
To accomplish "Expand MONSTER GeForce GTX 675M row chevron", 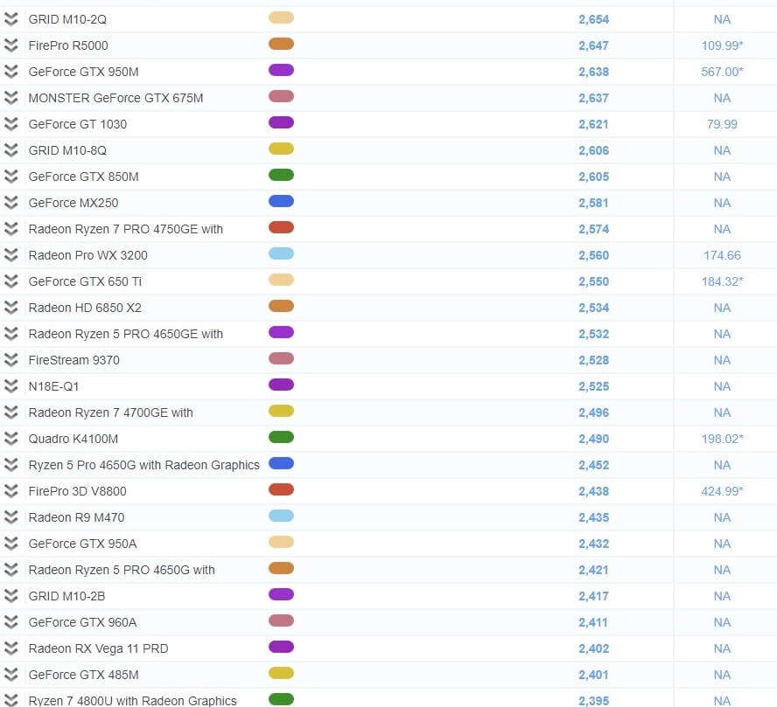I will pos(10,98).
